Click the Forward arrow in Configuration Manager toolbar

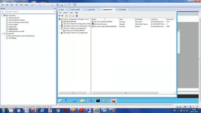[62, 16]
